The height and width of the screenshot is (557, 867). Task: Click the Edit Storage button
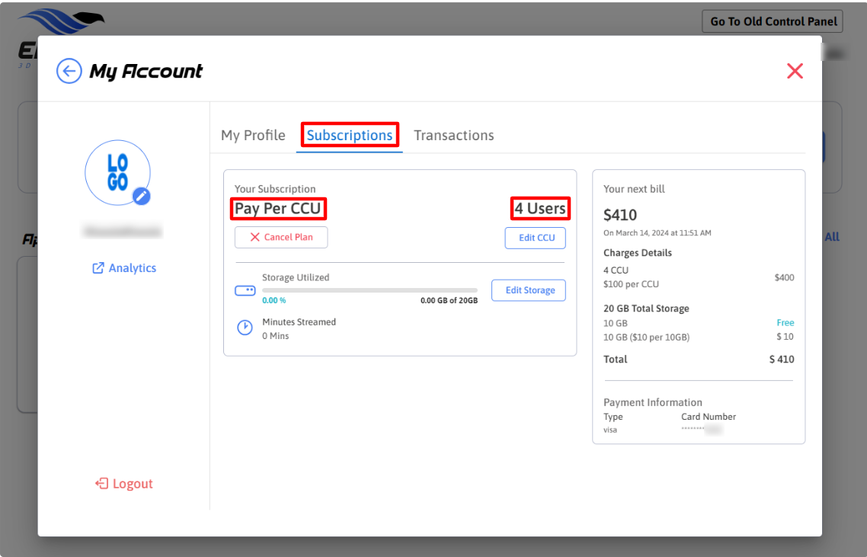(x=529, y=290)
